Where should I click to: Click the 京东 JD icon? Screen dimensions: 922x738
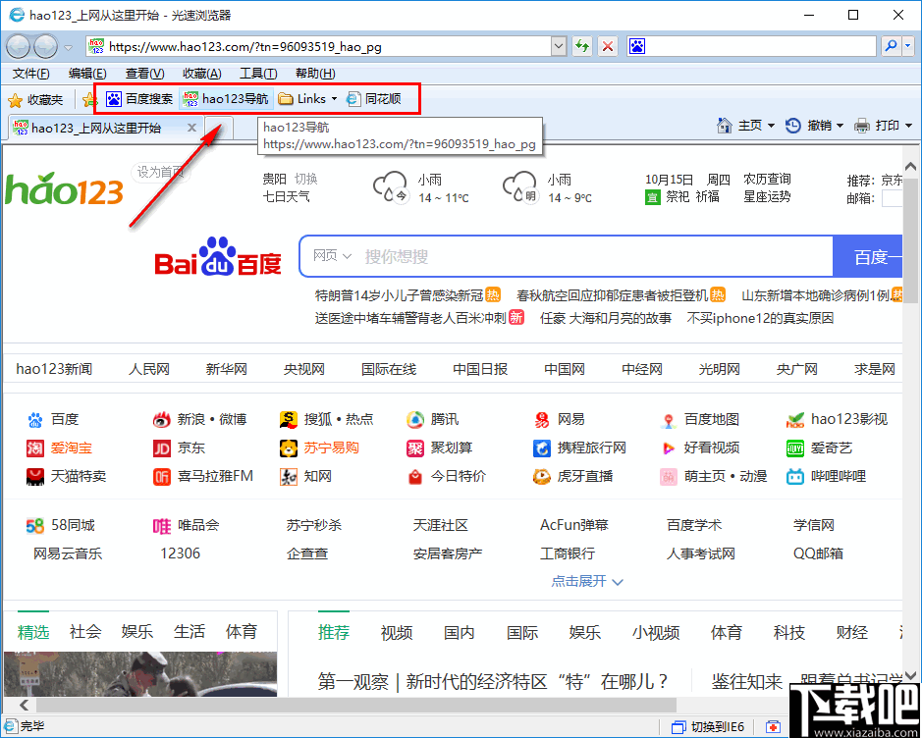click(x=162, y=448)
